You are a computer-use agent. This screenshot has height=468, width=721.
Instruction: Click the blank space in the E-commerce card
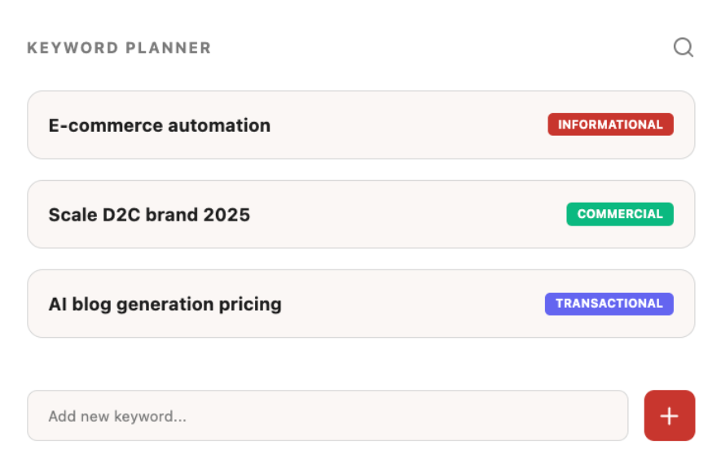pos(407,125)
